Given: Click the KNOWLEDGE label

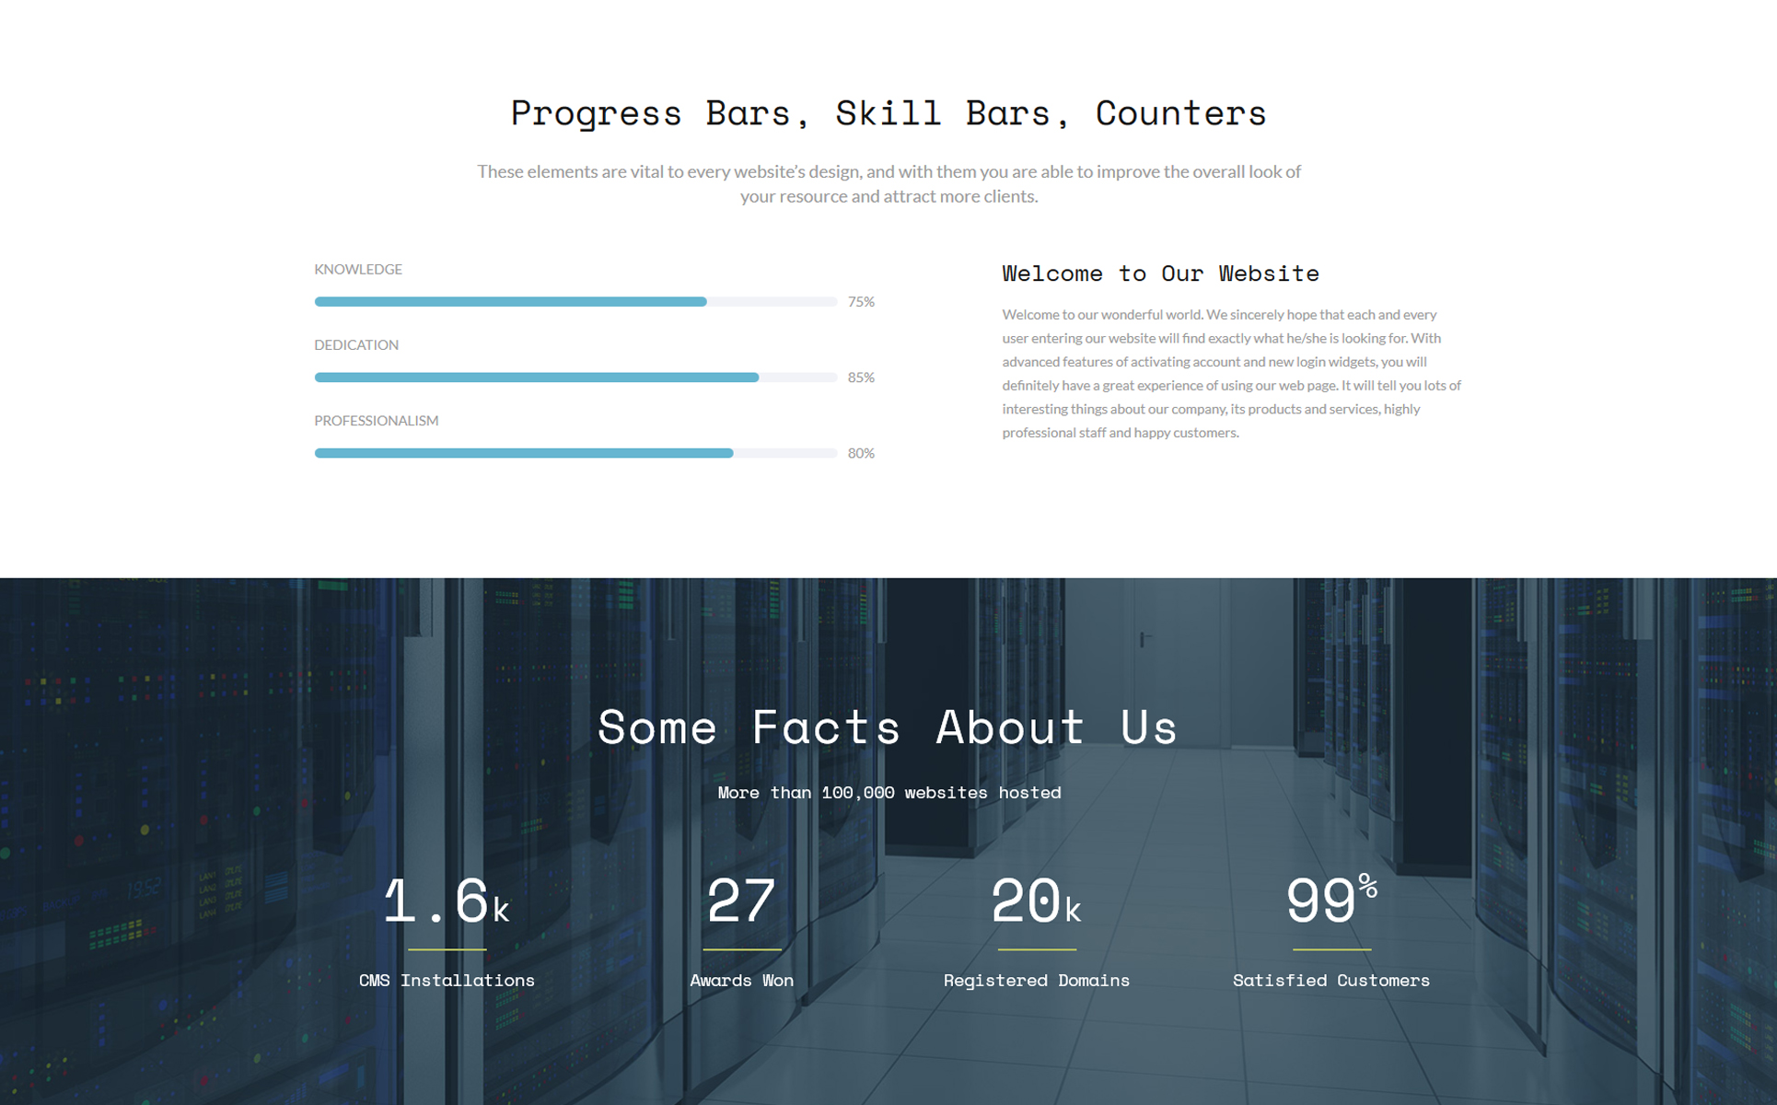Looking at the screenshot, I should click(358, 269).
